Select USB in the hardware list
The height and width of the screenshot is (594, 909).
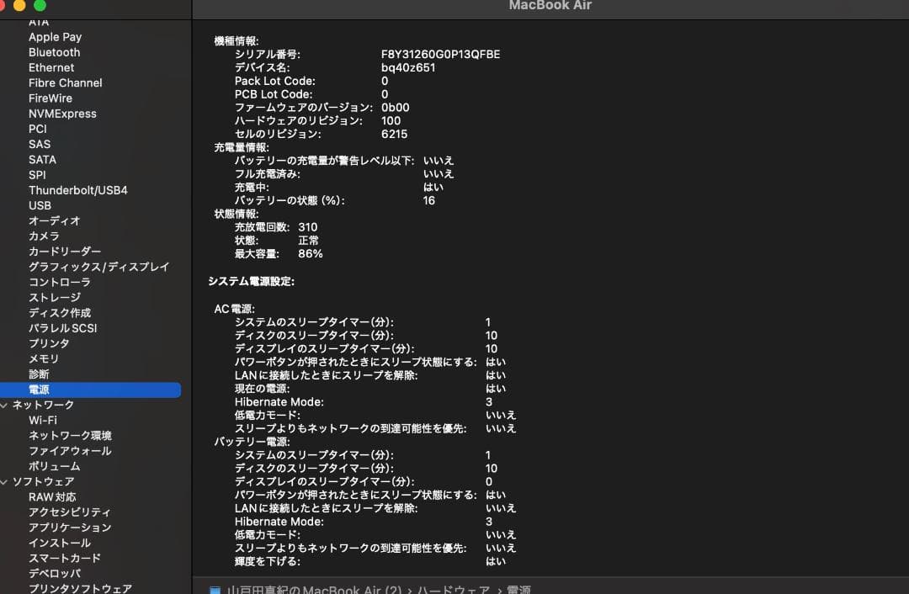tap(40, 205)
